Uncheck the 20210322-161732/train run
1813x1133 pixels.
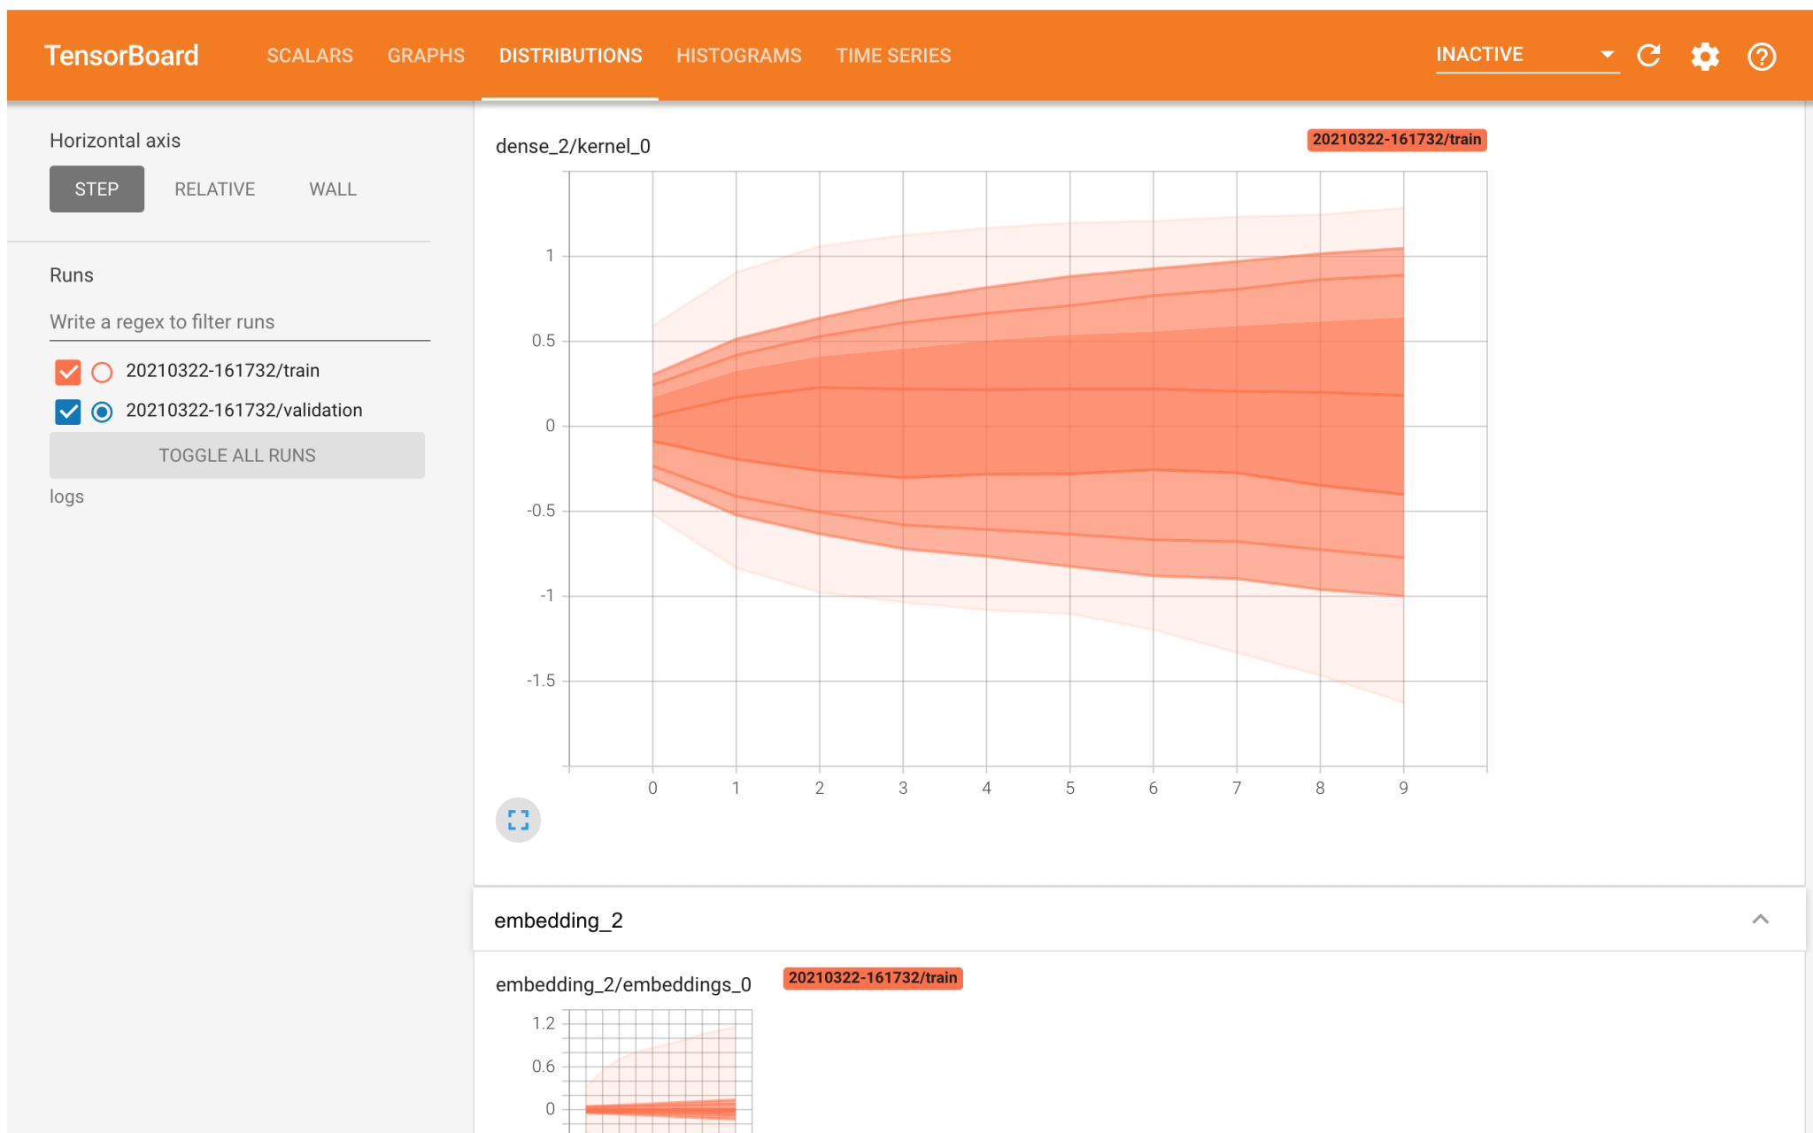[x=67, y=371]
